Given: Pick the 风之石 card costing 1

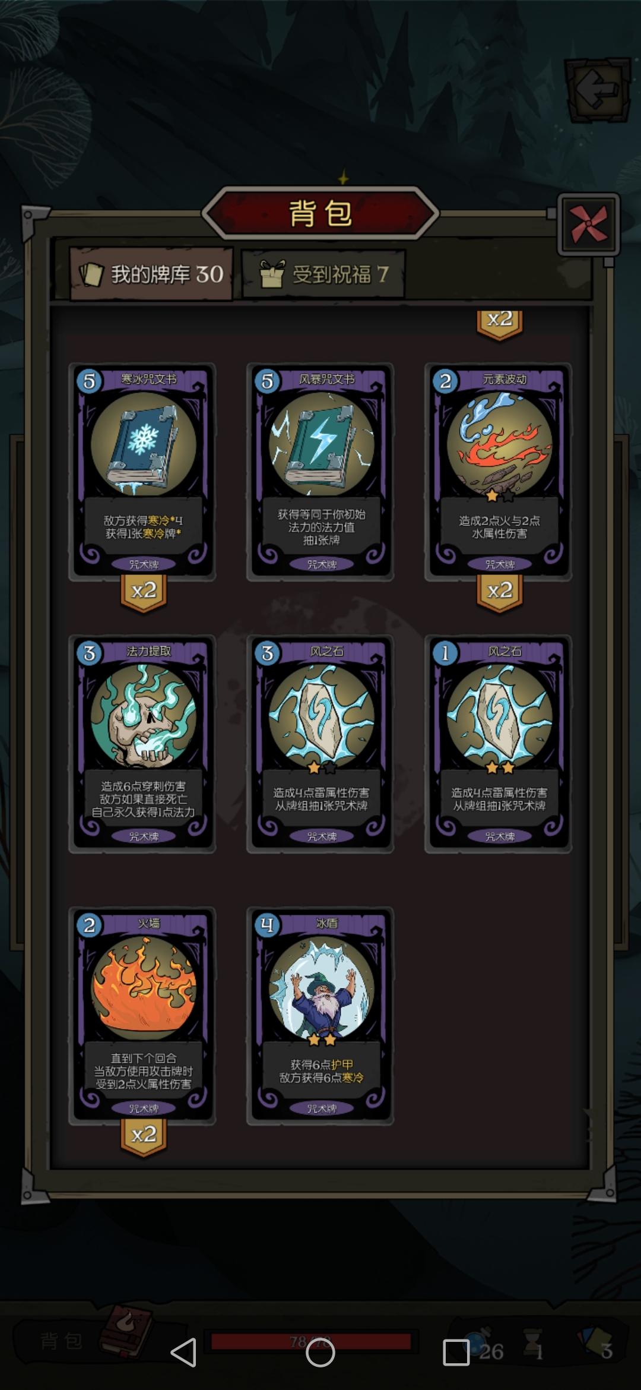Looking at the screenshot, I should click(x=499, y=744).
